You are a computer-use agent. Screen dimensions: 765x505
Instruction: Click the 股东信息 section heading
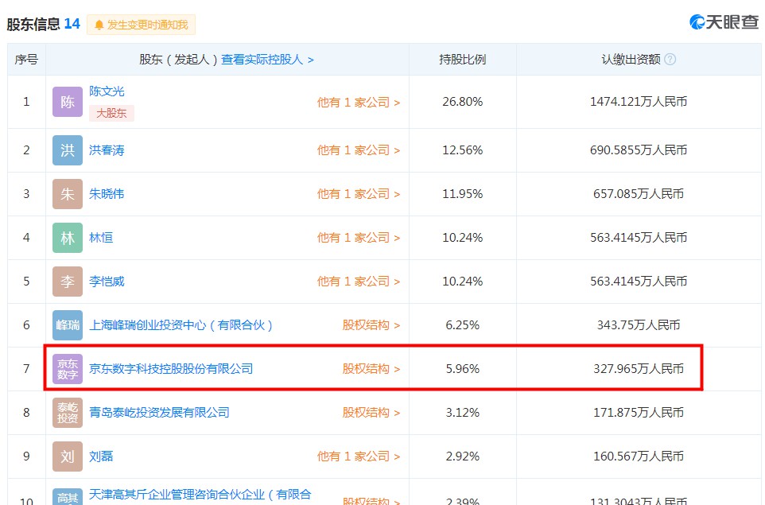pos(33,25)
